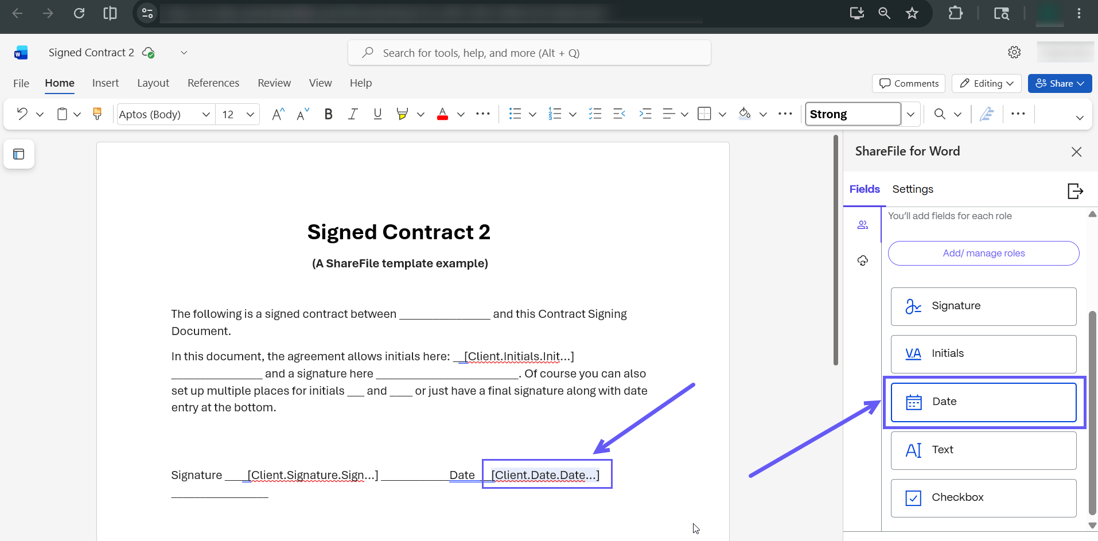Insert a bulleted list
The width and height of the screenshot is (1098, 541).
[515, 114]
